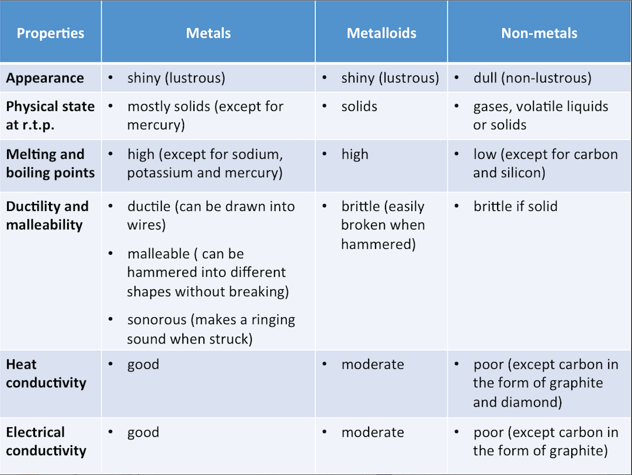Click the Properties column header
Viewport: 632px width, 475px height.
pos(50,33)
